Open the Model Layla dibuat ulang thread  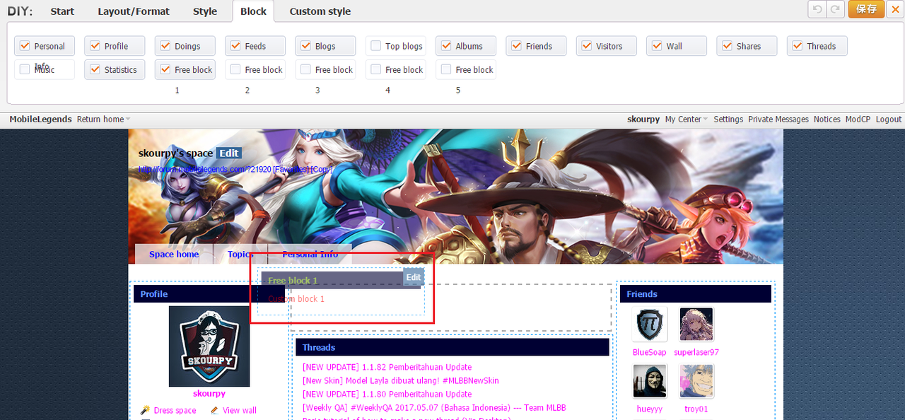pyautogui.click(x=401, y=380)
